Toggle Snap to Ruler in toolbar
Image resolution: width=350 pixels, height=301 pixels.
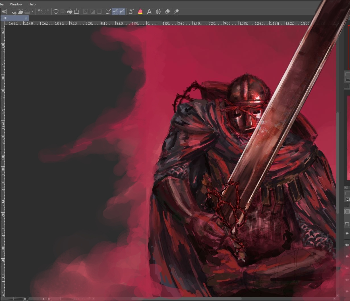pyautogui.click(x=108, y=11)
